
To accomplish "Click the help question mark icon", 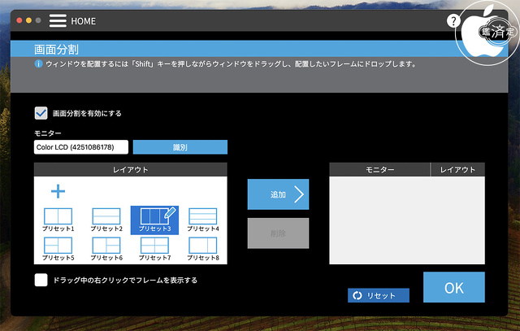I will point(453,21).
